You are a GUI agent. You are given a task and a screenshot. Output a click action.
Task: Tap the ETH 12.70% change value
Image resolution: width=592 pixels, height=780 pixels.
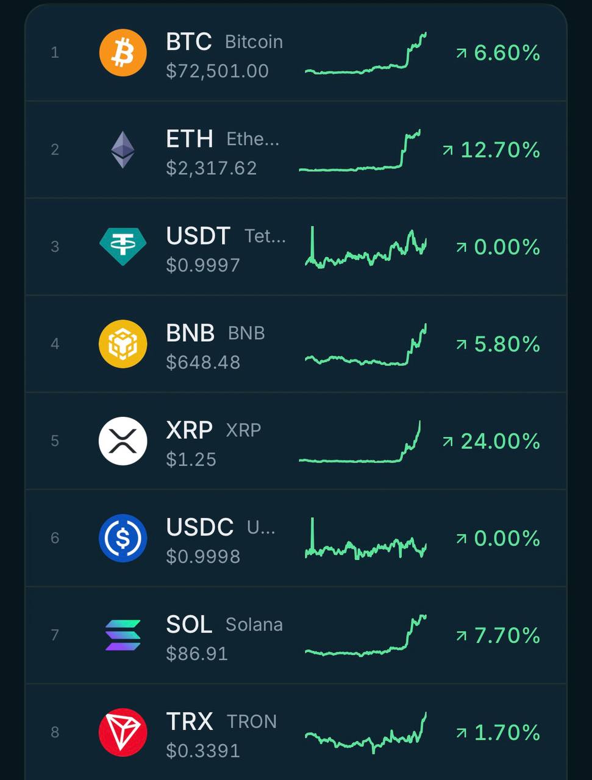coord(501,149)
